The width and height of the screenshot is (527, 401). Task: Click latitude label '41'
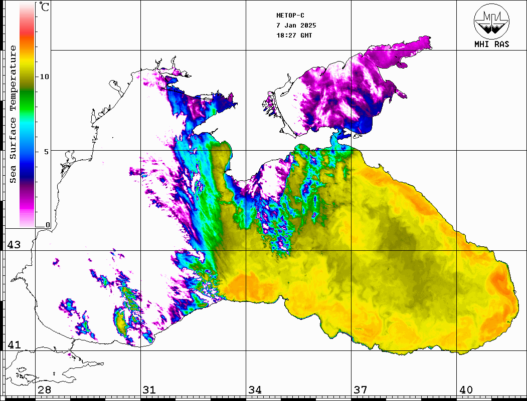point(14,344)
